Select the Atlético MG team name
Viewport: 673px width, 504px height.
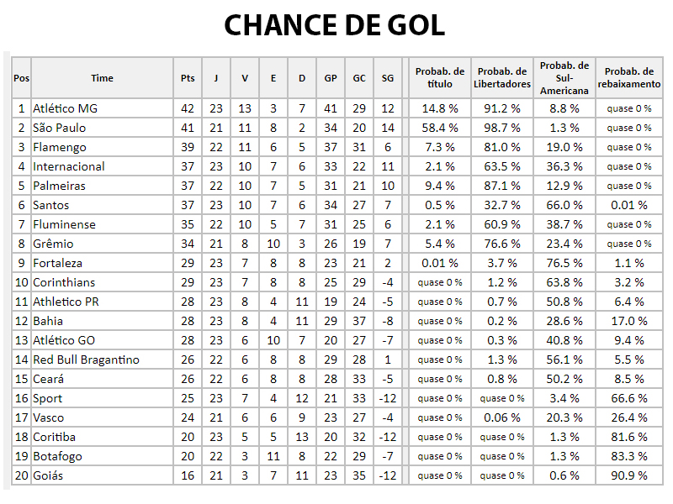(x=66, y=108)
